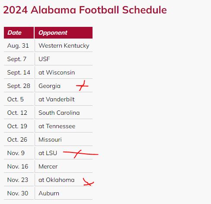Click the at Tennessee entry
Screen dimensions: 211x204
(x=57, y=126)
